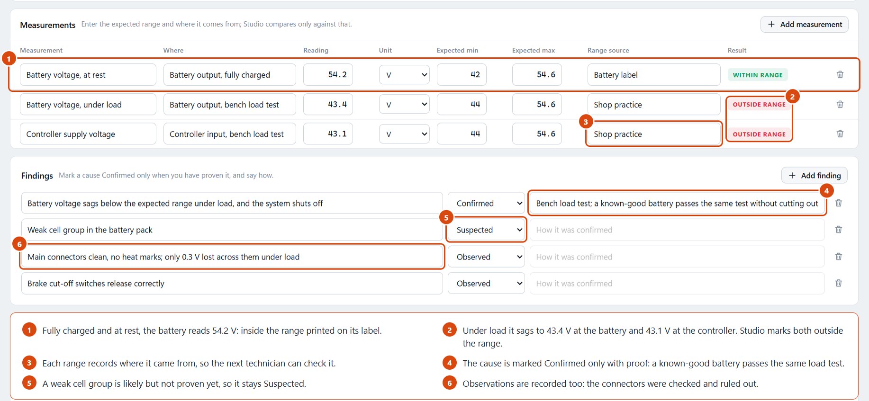Viewport: 869px width, 401px height.
Task: Click the Add measurement button
Action: [x=805, y=24]
